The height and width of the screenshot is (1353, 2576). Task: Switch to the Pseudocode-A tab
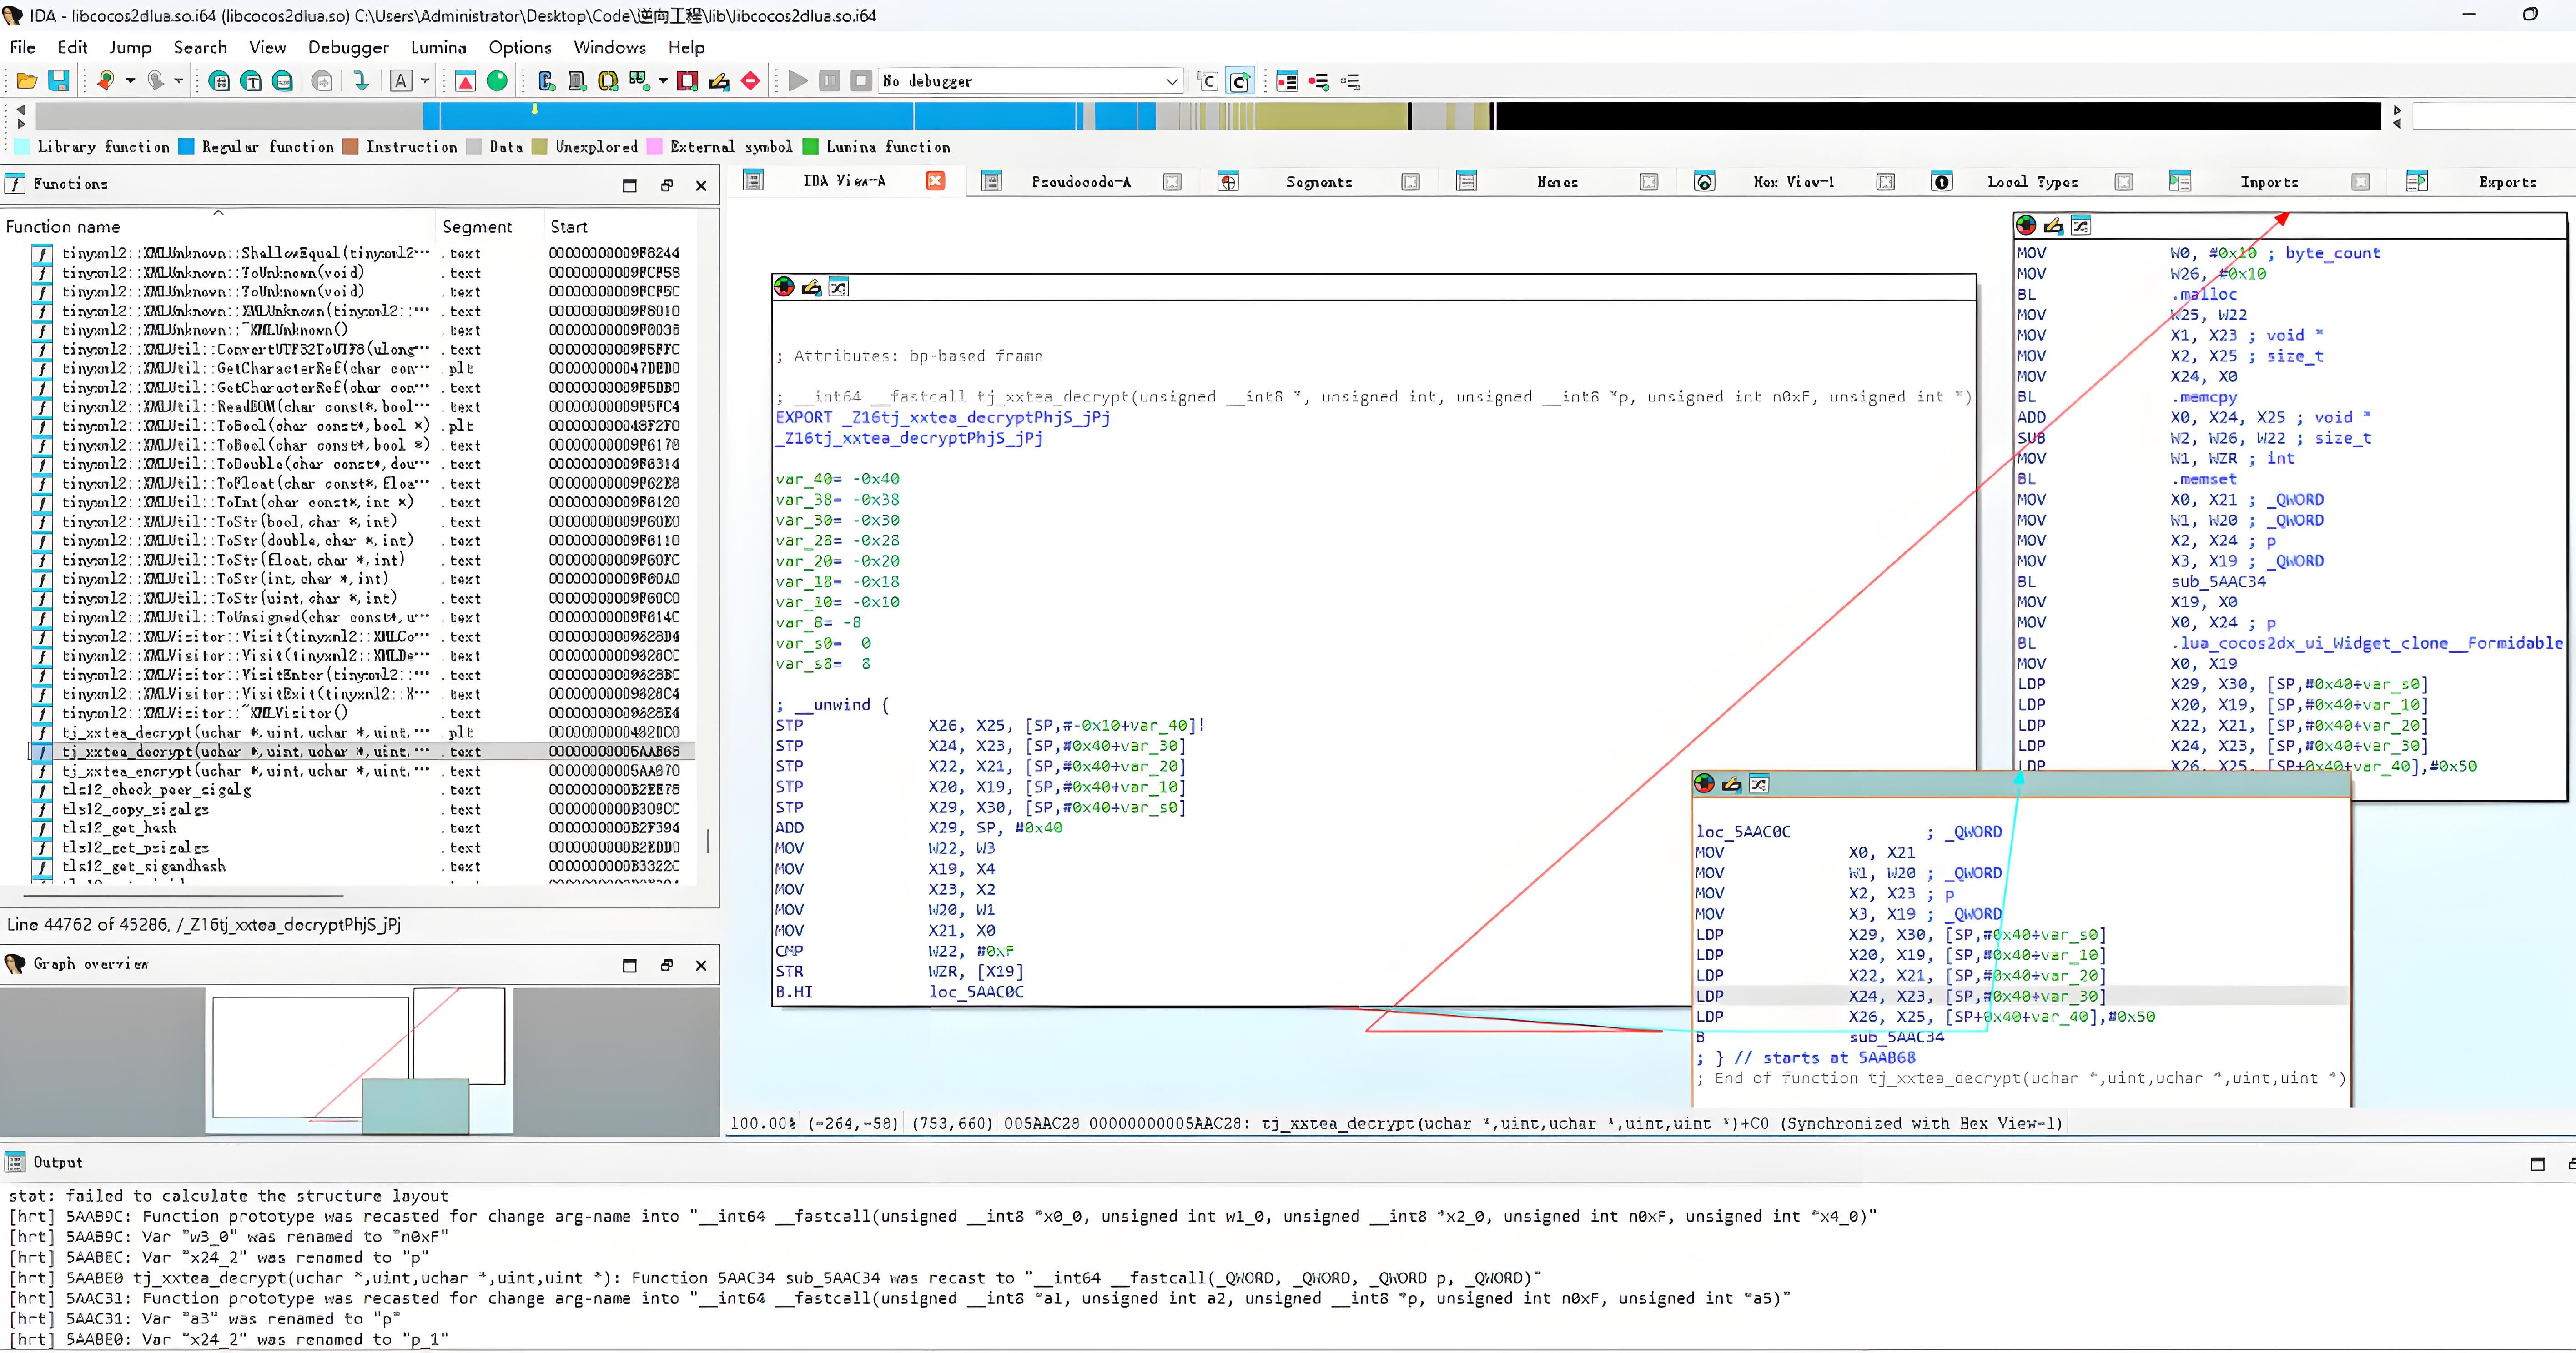coord(1081,182)
